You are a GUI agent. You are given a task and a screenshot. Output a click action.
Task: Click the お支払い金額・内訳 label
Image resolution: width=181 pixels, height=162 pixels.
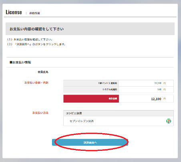pyautogui.click(x=36, y=83)
